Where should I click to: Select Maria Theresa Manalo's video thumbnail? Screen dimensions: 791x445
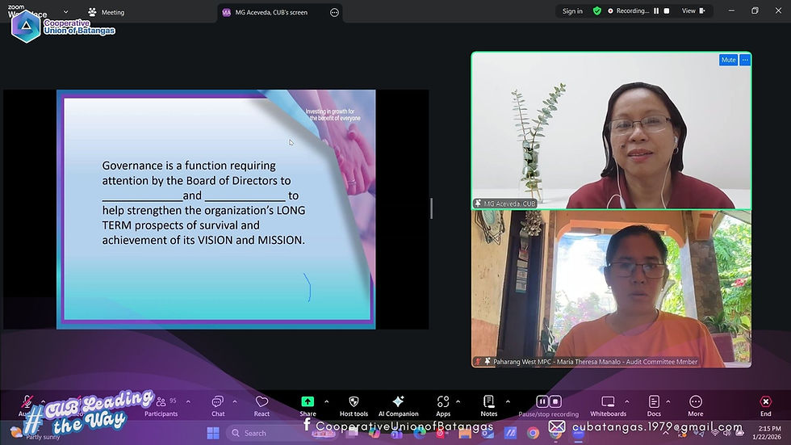[x=611, y=289]
